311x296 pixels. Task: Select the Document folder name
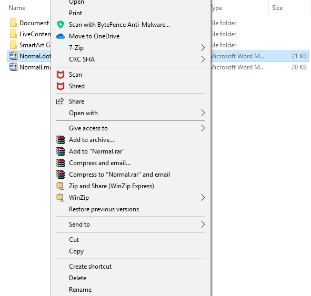click(34, 23)
